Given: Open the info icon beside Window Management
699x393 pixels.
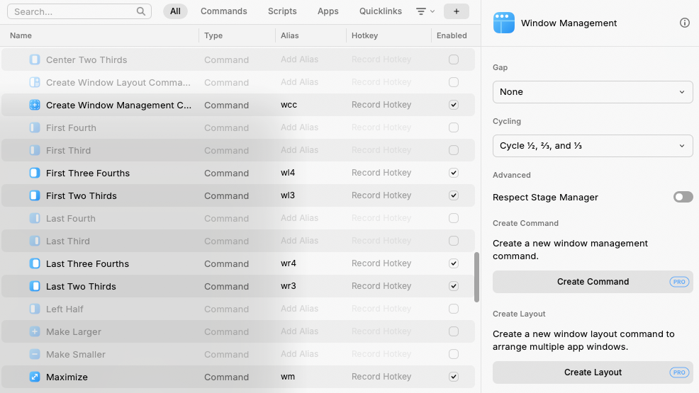Looking at the screenshot, I should [684, 23].
